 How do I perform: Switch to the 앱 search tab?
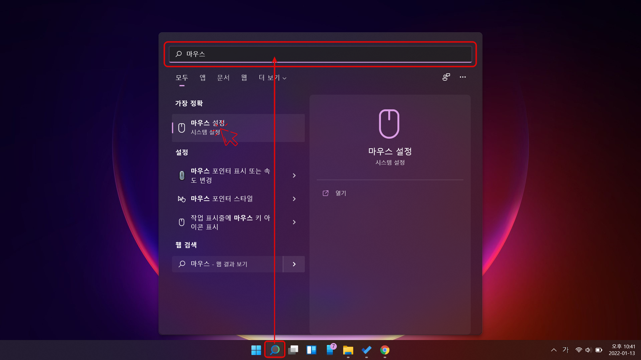[x=202, y=77]
